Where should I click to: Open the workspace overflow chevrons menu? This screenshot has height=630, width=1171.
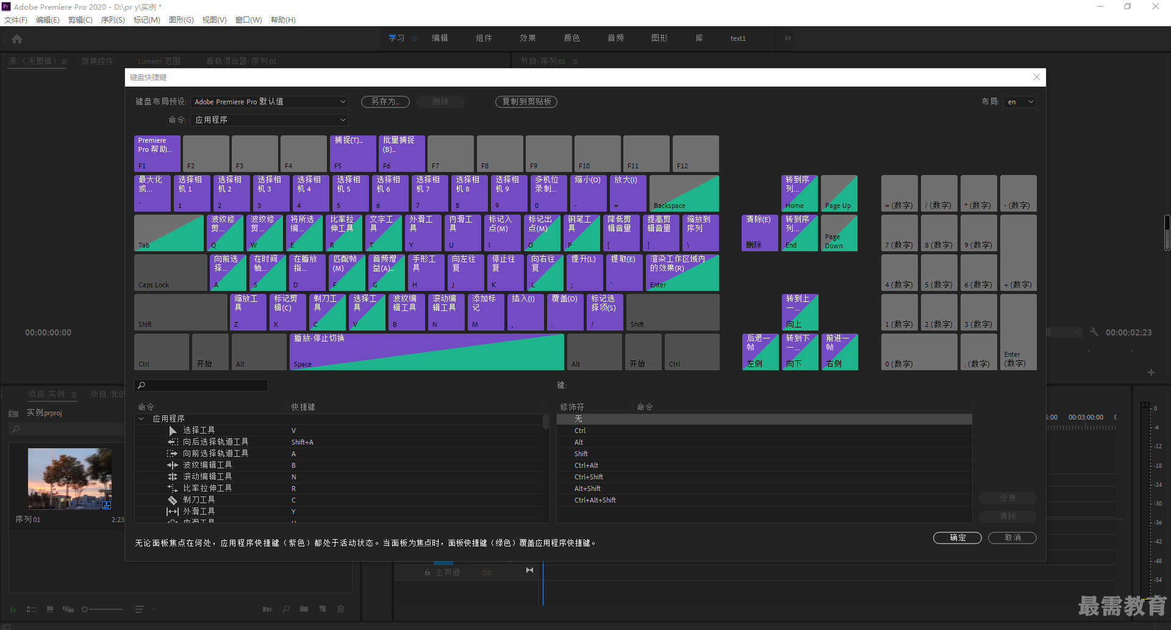[x=788, y=38]
